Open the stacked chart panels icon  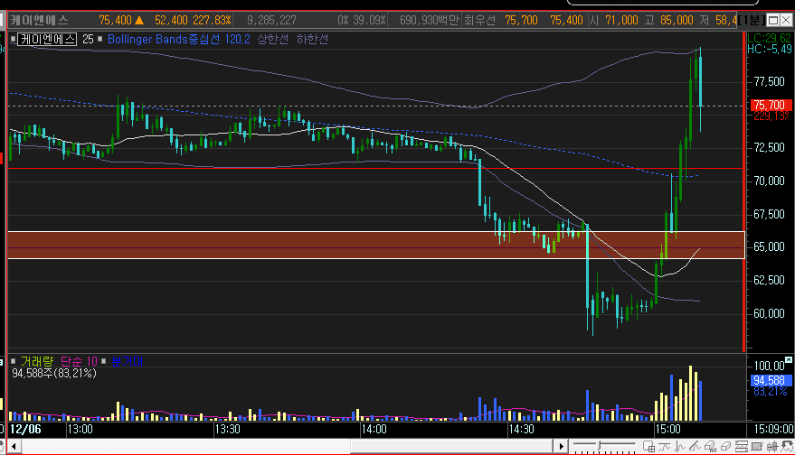pyautogui.click(x=742, y=446)
